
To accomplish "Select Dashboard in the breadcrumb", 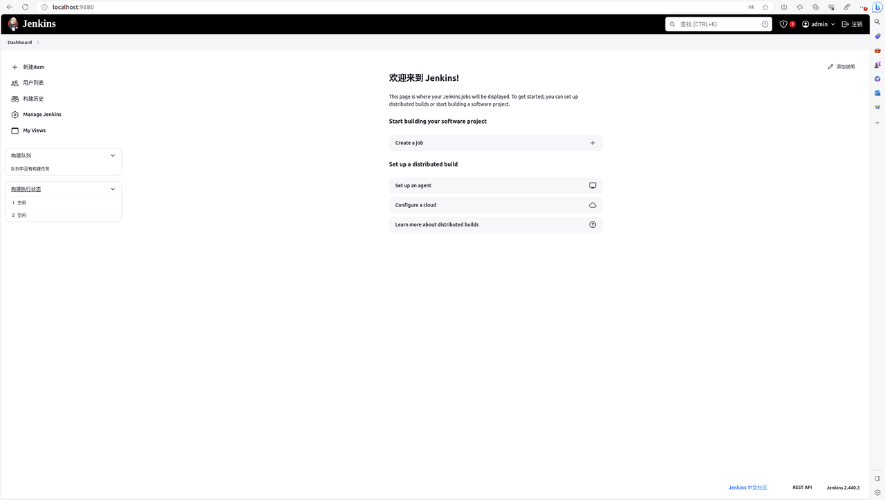I will pos(19,42).
